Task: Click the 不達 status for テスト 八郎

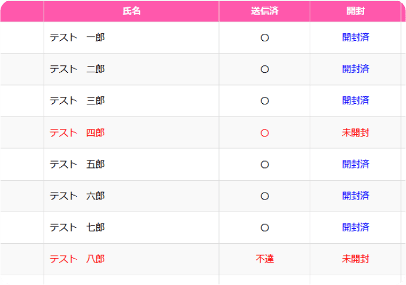Action: click(x=264, y=259)
